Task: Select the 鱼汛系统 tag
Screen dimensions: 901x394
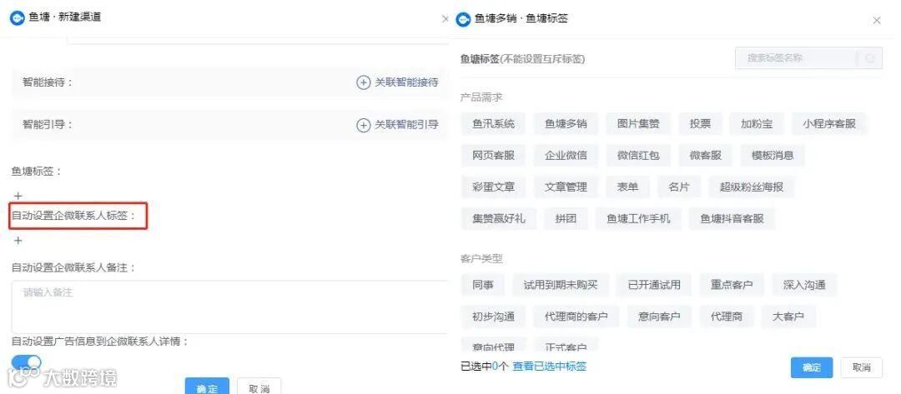Action: 494,124
